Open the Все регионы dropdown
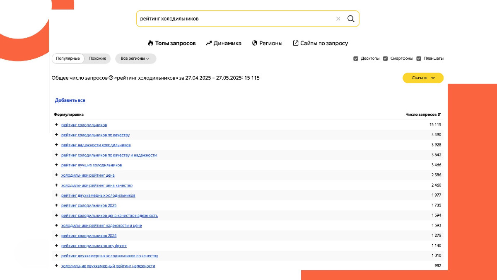The width and height of the screenshot is (497, 280). (135, 59)
